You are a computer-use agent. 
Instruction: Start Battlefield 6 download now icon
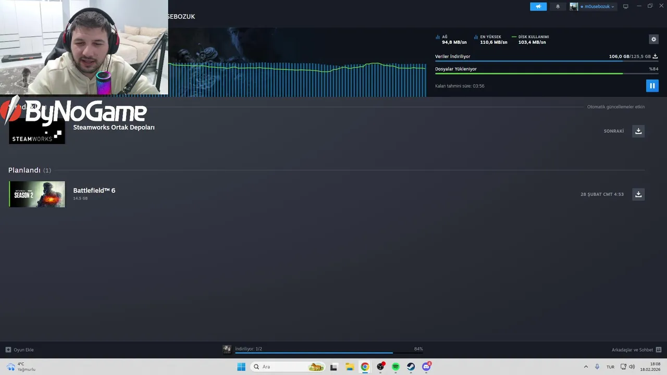point(638,194)
